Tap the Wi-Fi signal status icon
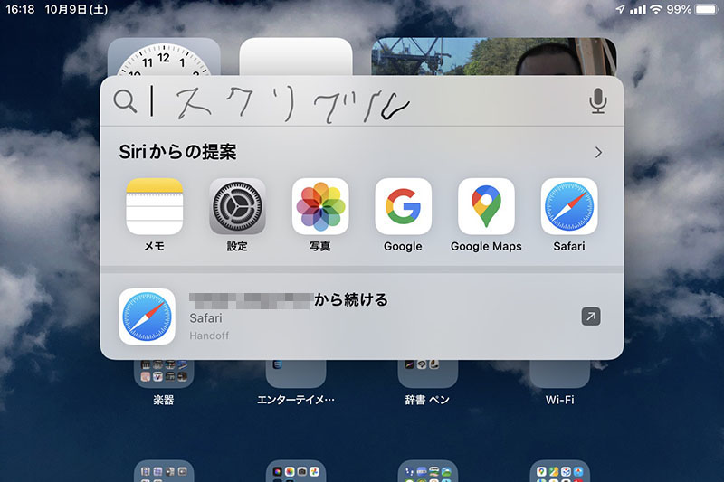Viewport: 724px width, 482px height. click(655, 9)
